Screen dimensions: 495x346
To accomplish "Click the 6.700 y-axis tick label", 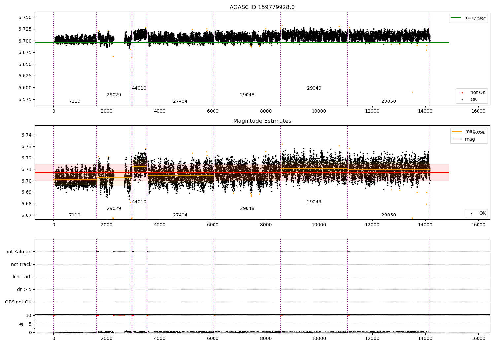I will (25, 41).
